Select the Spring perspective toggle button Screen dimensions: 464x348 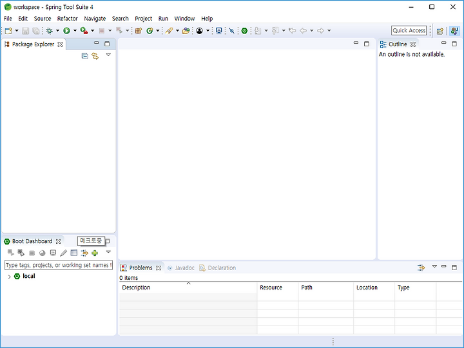tap(454, 31)
